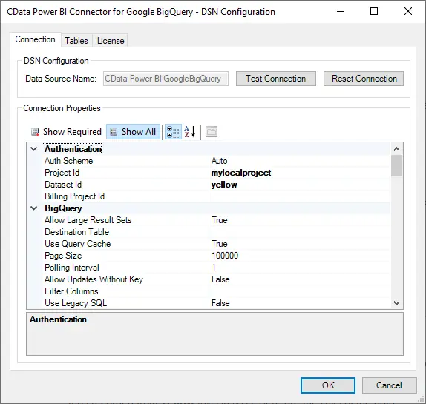This screenshot has height=404, width=426.
Task: Collapse the Authentication category
Action: tap(34, 149)
